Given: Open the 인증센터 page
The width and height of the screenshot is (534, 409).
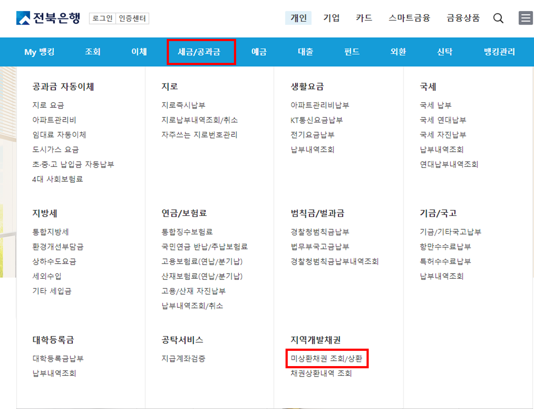Looking at the screenshot, I should pyautogui.click(x=132, y=19).
